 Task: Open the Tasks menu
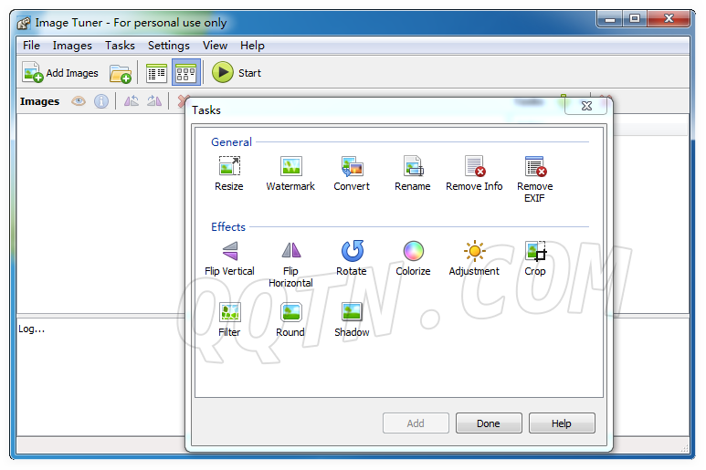120,46
